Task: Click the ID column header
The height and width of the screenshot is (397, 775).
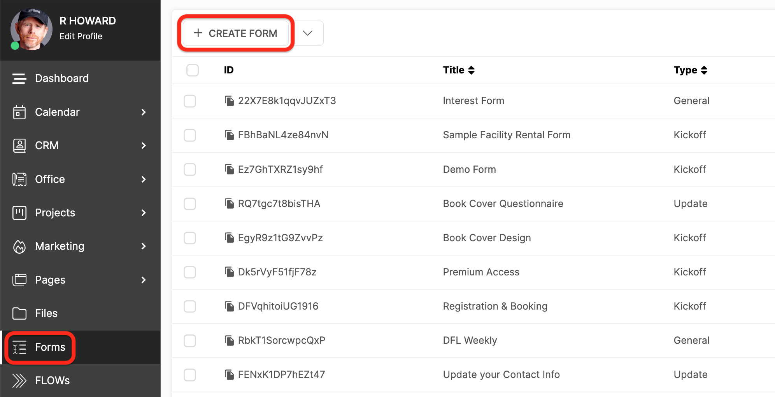Action: 229,70
